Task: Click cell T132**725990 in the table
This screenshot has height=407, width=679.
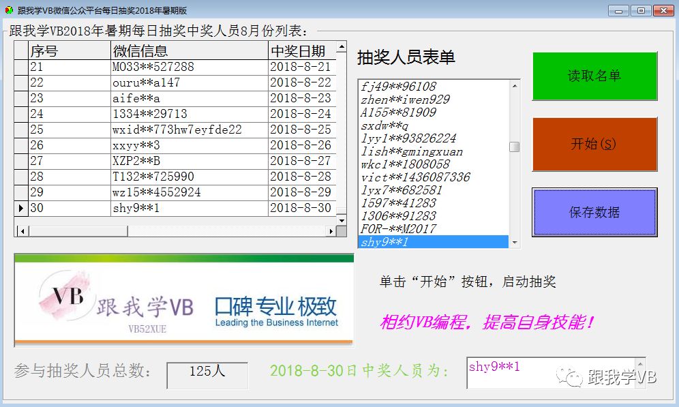Action: click(190, 177)
